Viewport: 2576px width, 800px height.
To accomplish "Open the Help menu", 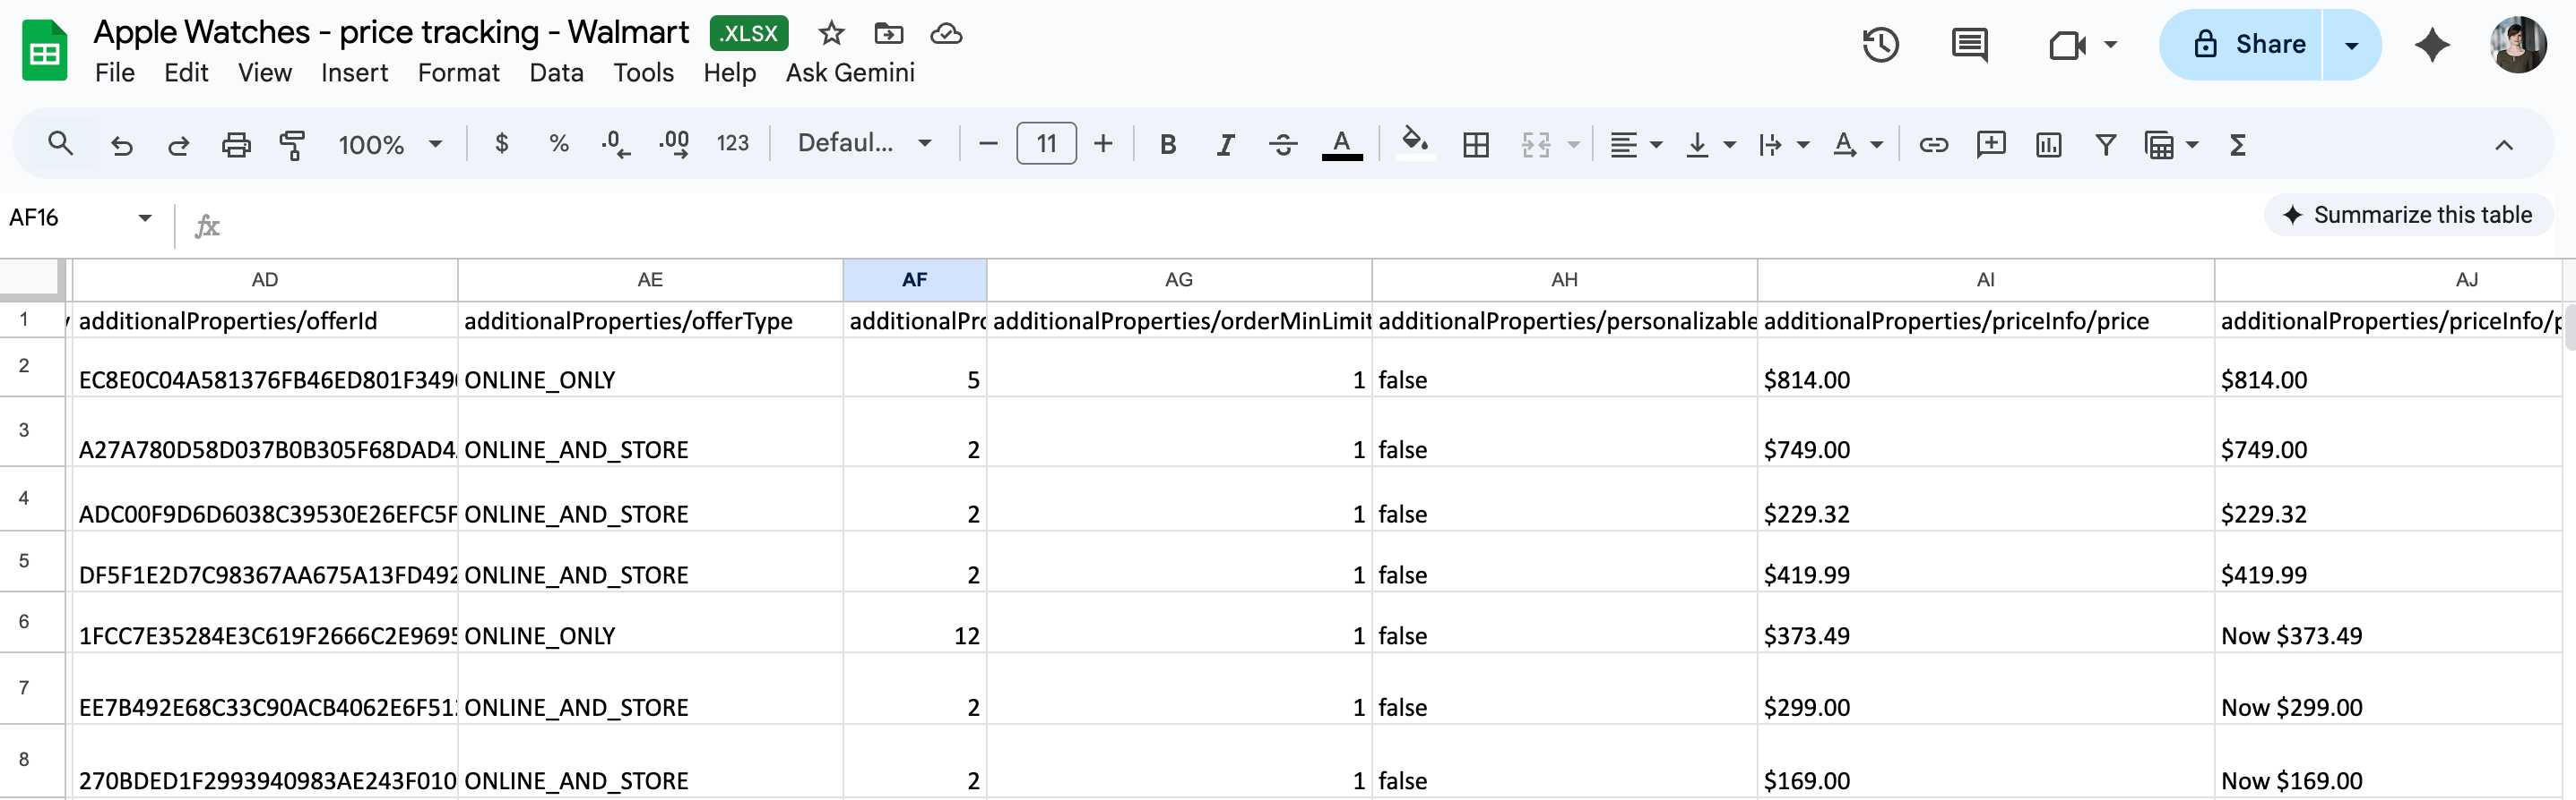I will click(729, 72).
